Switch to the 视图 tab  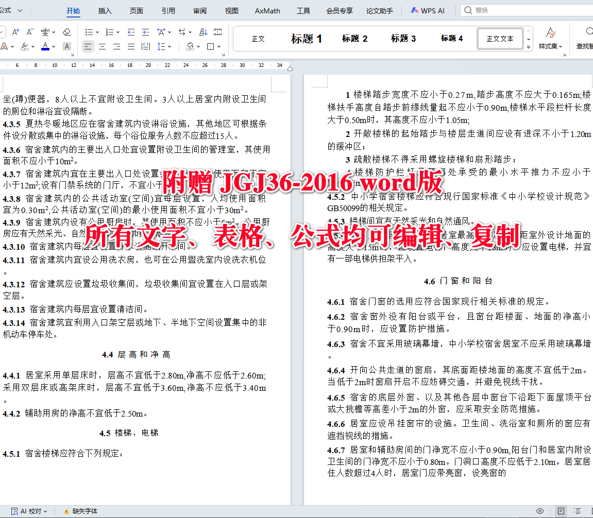pos(231,11)
